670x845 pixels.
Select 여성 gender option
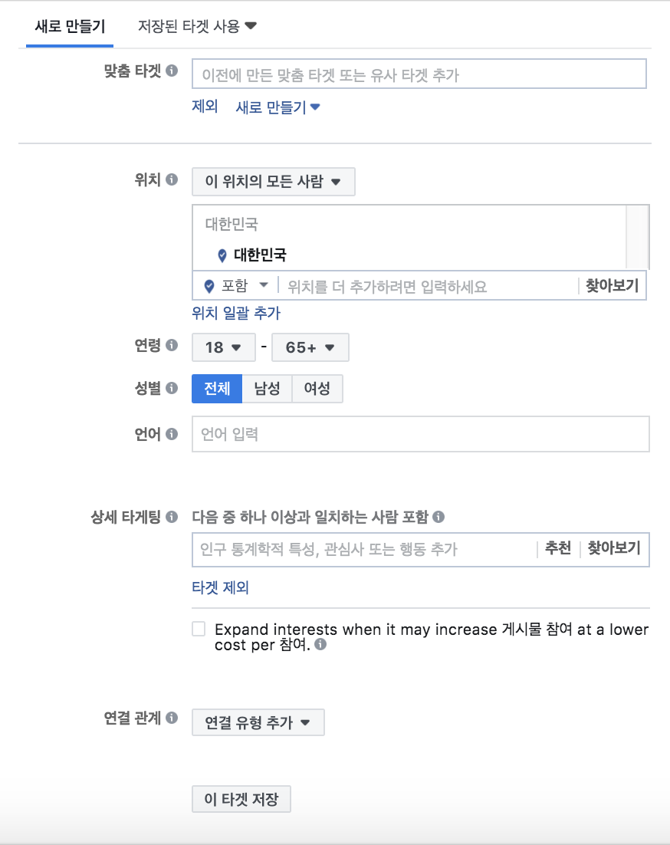point(317,388)
